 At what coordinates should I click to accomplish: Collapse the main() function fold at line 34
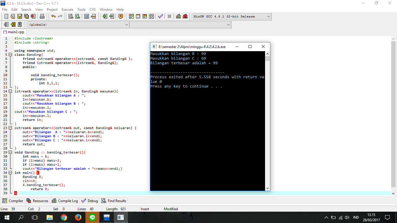10,173
